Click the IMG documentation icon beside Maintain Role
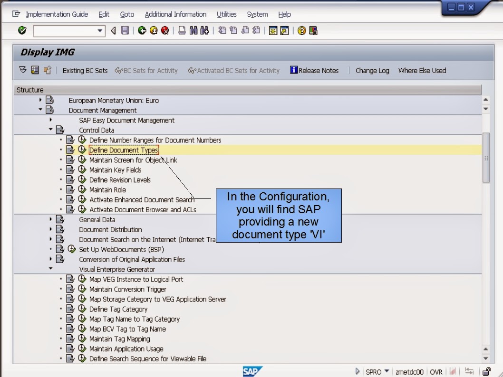The width and height of the screenshot is (503, 377). (70, 189)
